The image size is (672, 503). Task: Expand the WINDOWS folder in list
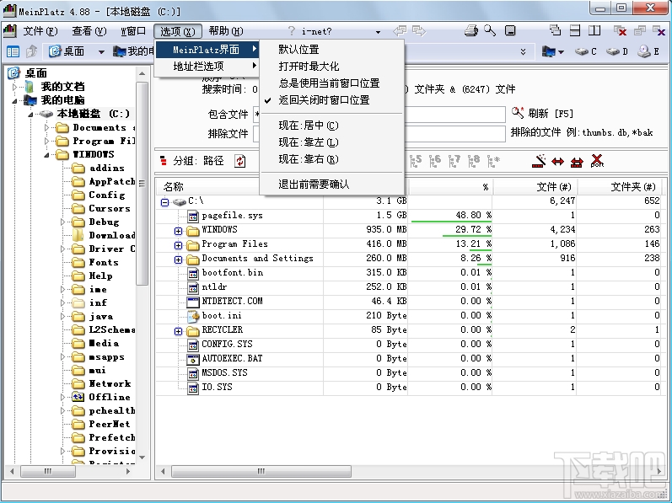coord(178,231)
